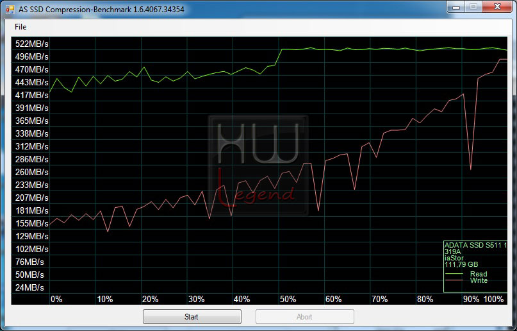
Task: Click the window title text
Action: [101, 9]
